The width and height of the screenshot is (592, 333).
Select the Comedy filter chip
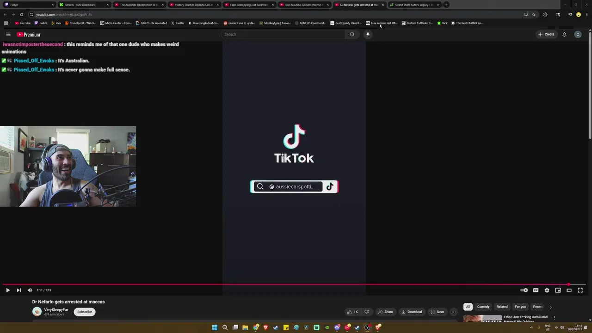tap(483, 307)
